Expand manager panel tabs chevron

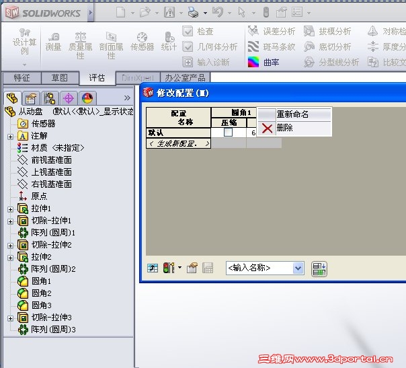click(127, 98)
